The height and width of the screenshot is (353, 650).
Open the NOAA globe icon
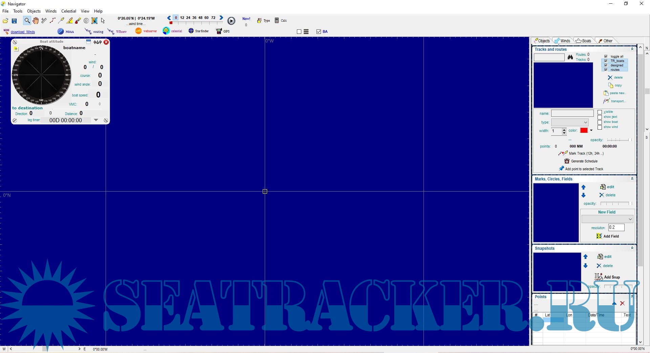[x=61, y=31]
